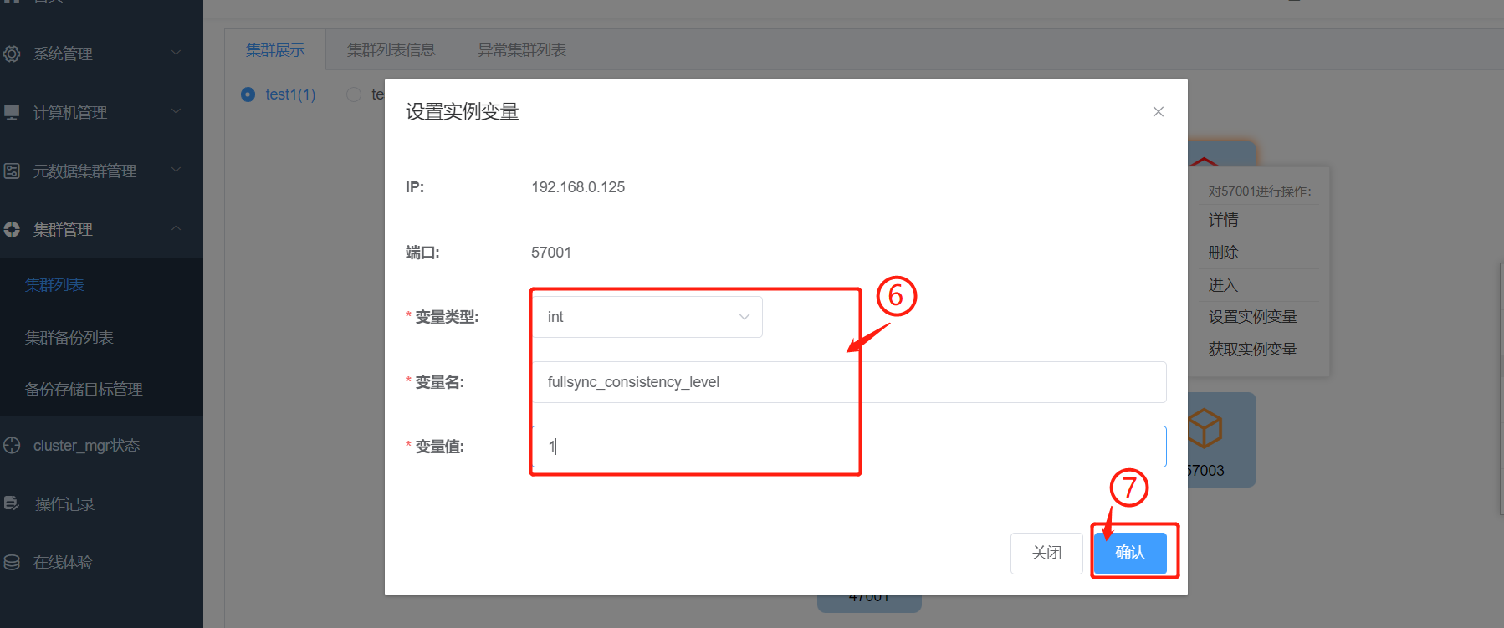Image resolution: width=1504 pixels, height=628 pixels.
Task: Open the 变量类型 int dropdown
Action: (x=647, y=317)
